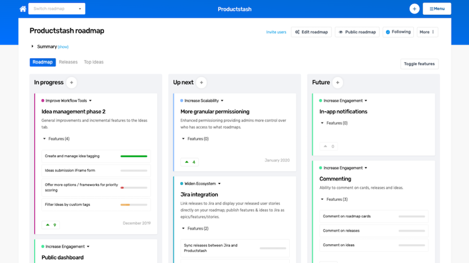Open Increase Engagement dropdown on In-app notifications

(x=366, y=101)
